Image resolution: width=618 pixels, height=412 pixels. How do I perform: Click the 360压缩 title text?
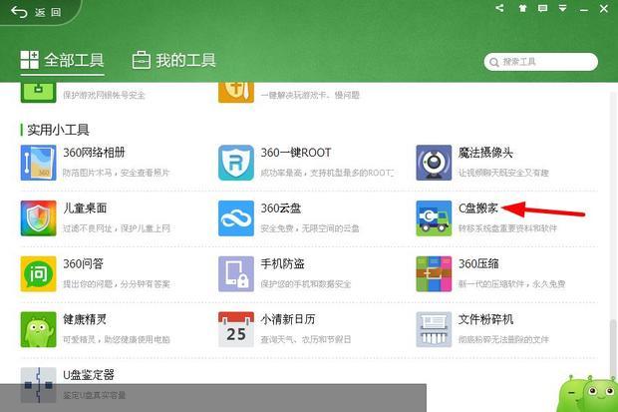tap(478, 263)
